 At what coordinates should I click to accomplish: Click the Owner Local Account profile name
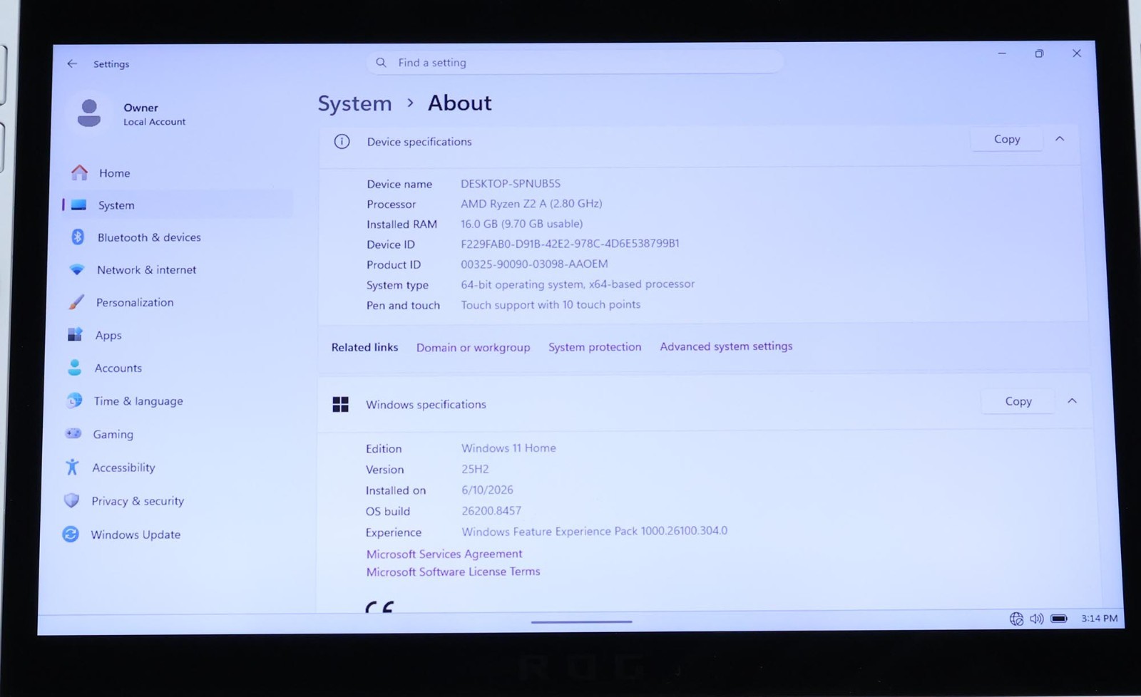[x=154, y=114]
